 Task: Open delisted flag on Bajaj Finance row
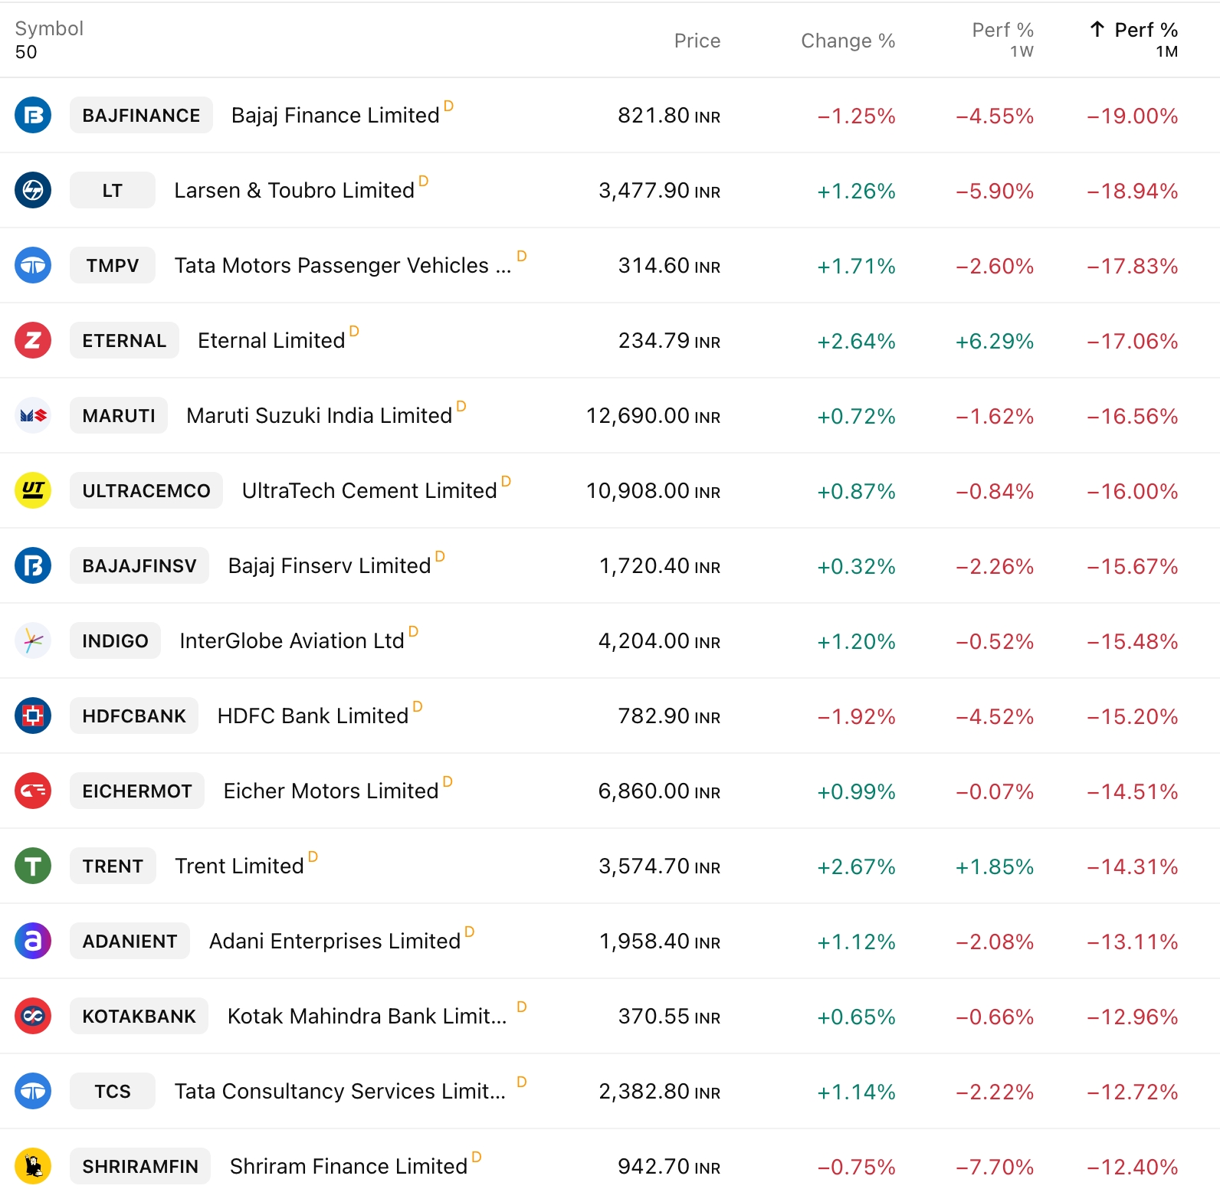coord(448,107)
